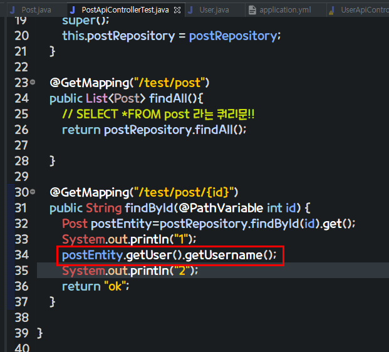This screenshot has height=352, width=389.
Task: Click the '// SELECT *FROM post' comment
Action: click(158, 114)
